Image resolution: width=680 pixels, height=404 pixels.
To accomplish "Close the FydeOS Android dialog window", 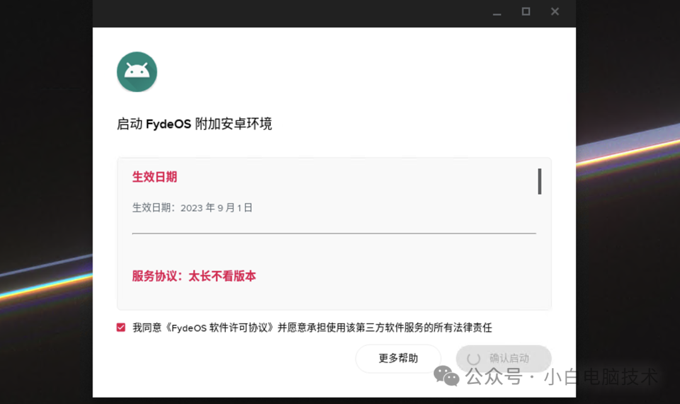I will click(555, 12).
